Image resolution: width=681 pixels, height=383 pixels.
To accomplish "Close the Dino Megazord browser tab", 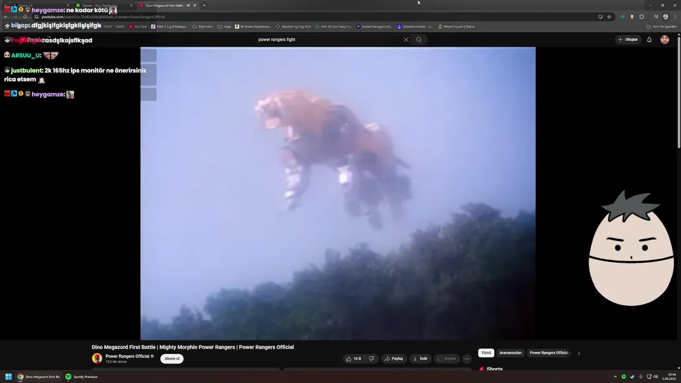I will (x=195, y=5).
